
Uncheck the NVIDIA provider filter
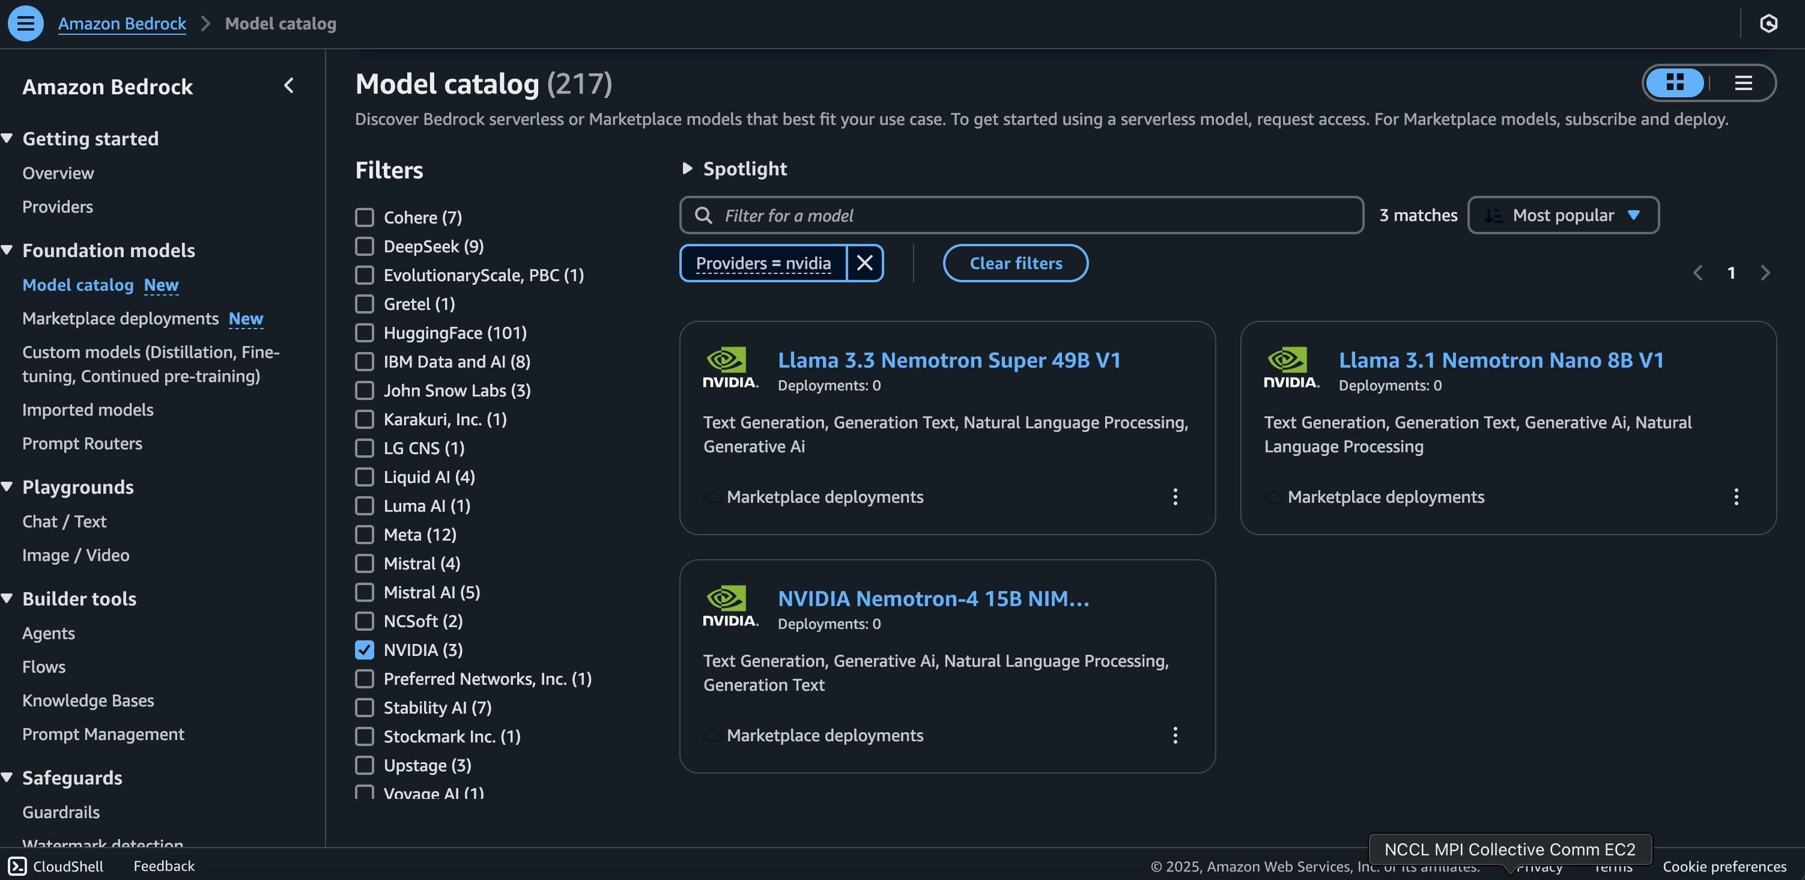365,650
